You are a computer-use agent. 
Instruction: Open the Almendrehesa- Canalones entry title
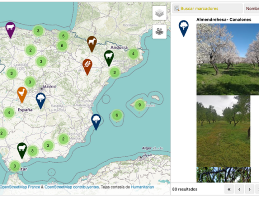coord(224,19)
